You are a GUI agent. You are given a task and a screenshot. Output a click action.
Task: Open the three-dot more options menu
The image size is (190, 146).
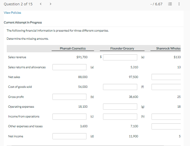[179, 4]
